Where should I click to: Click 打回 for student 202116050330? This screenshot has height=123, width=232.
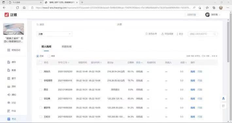click(x=200, y=108)
